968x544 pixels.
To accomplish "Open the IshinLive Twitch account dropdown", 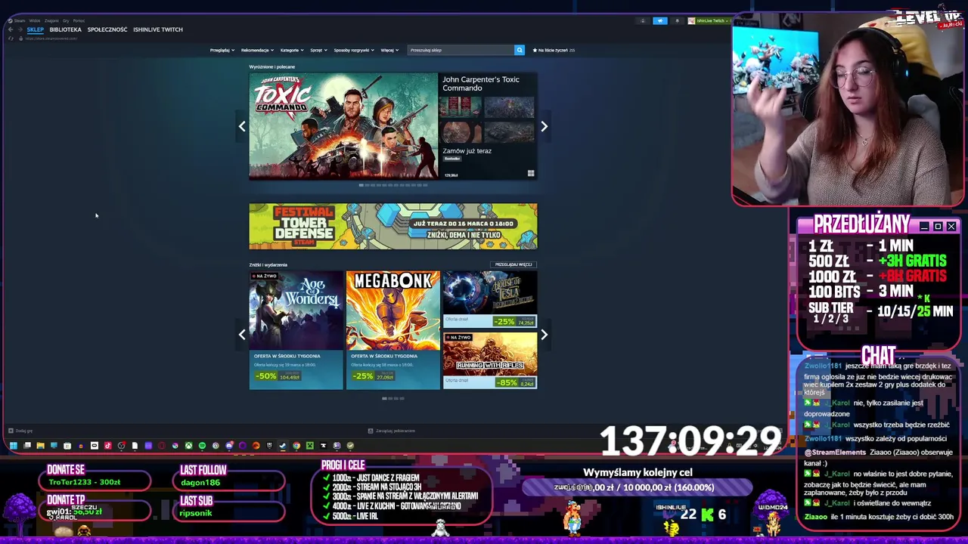I will [709, 20].
